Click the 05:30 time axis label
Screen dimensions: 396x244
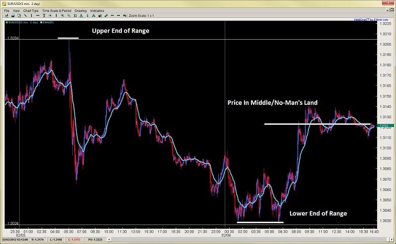pos(68,232)
